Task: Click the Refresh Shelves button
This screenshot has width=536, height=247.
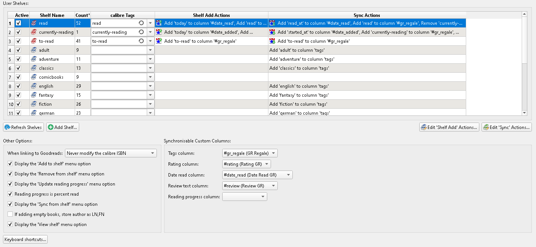Action: (x=23, y=127)
